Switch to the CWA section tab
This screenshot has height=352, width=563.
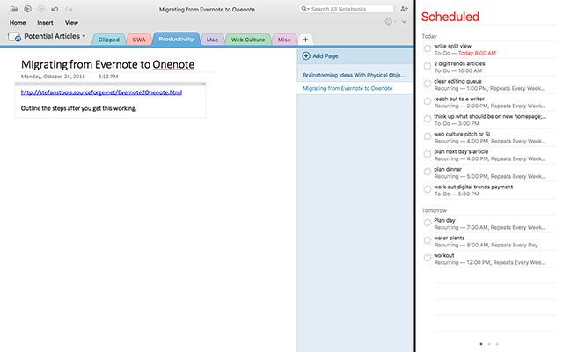(x=139, y=40)
